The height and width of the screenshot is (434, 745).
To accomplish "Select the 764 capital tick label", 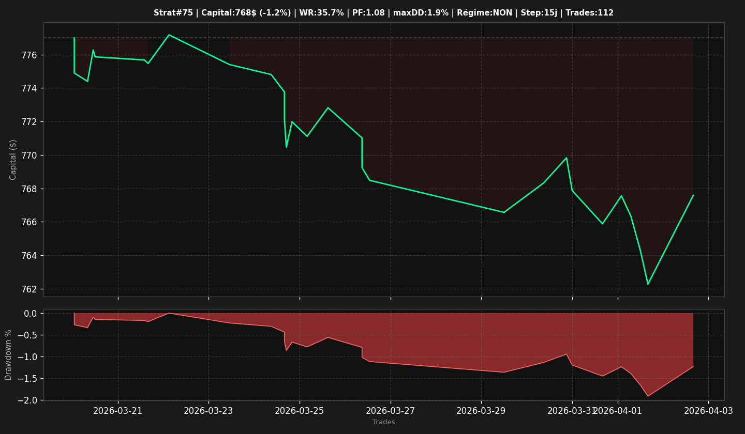I will tap(30, 256).
